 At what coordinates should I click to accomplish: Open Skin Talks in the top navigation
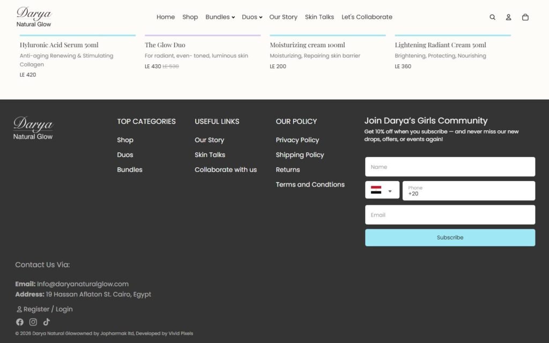click(x=320, y=17)
